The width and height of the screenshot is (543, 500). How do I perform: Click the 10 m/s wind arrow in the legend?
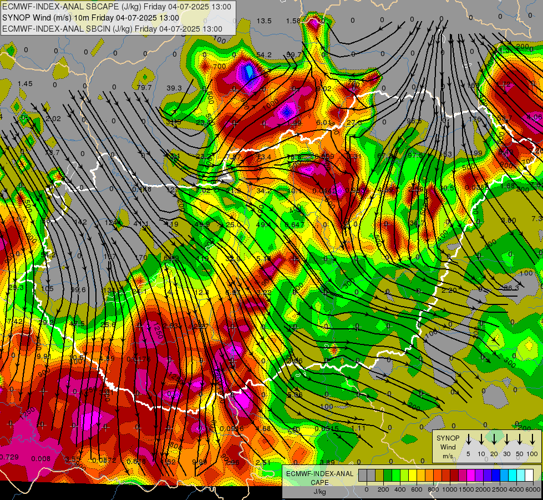[481, 439]
